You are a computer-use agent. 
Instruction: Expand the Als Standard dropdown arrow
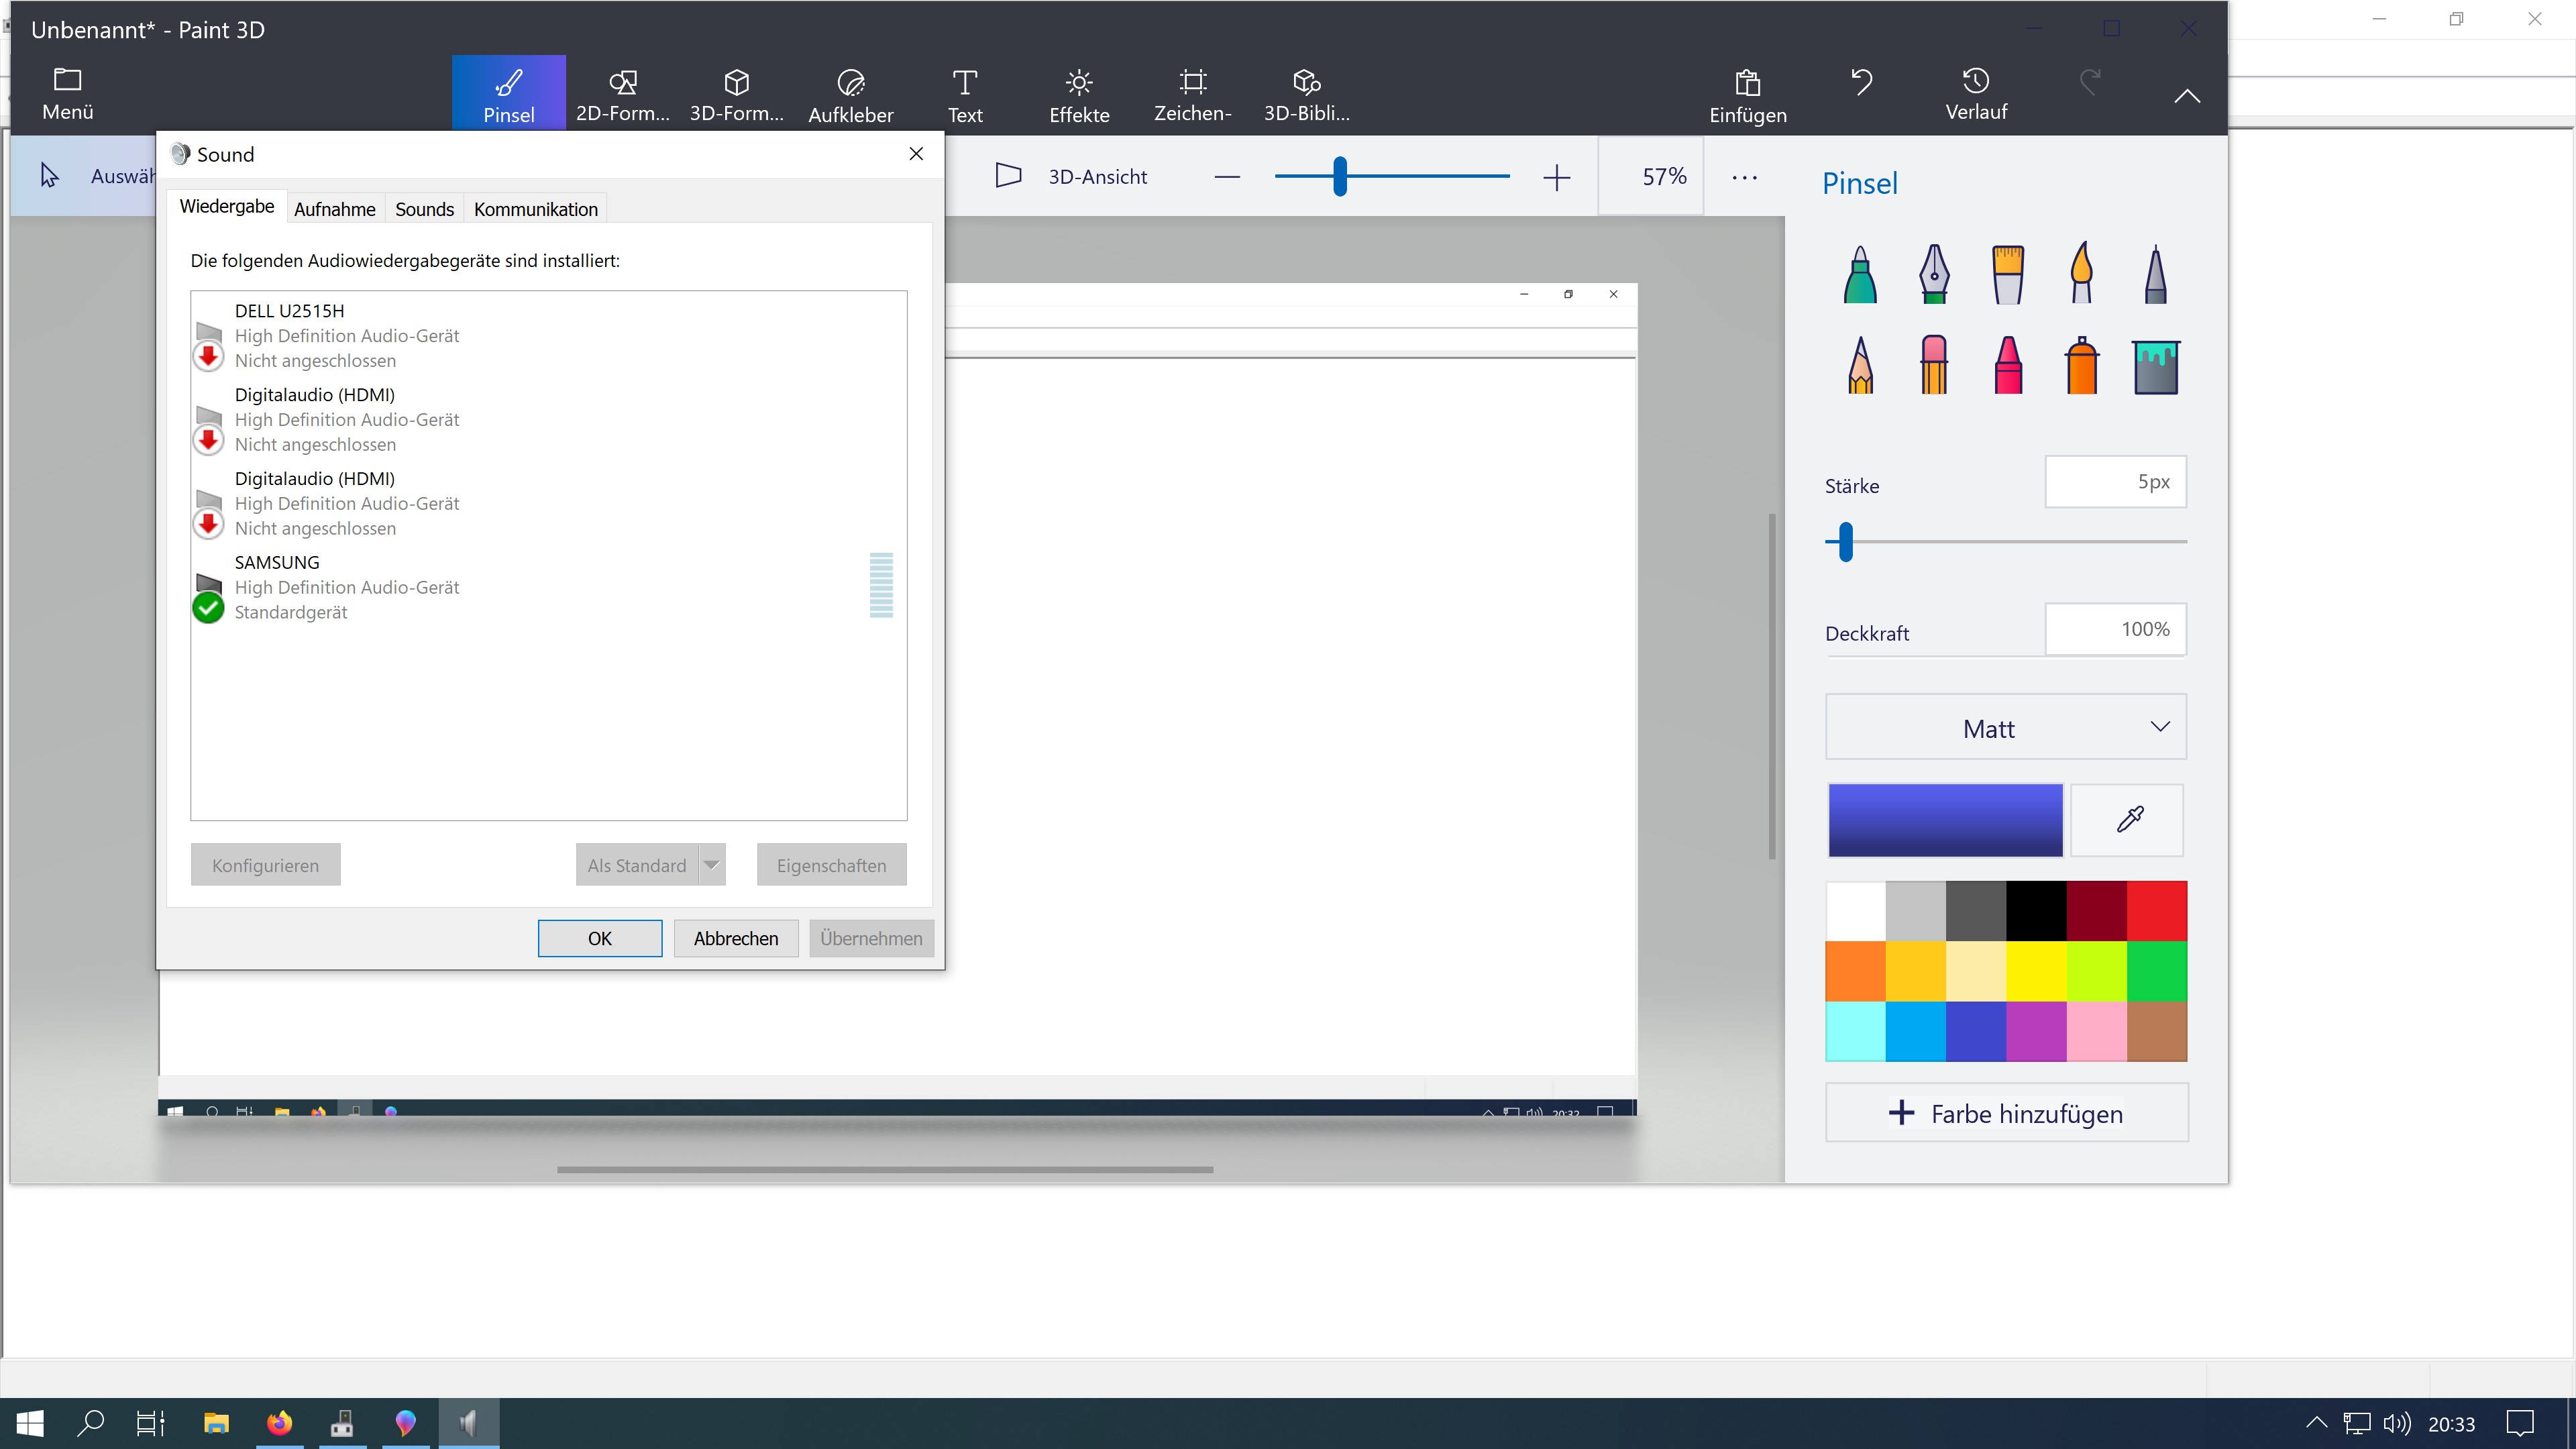[712, 865]
